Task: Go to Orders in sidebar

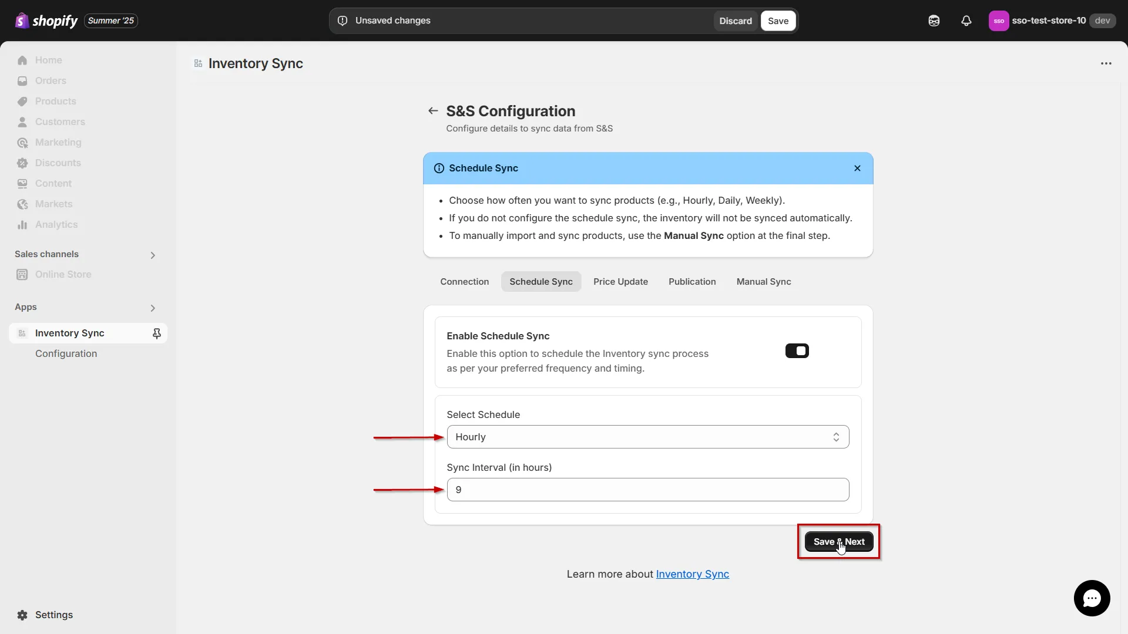Action: pyautogui.click(x=88, y=80)
